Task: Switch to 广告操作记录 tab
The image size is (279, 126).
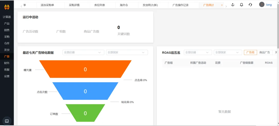Action: [181, 5]
